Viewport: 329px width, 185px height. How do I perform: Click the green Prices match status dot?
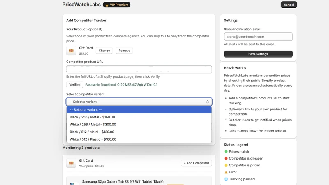coord(226,151)
